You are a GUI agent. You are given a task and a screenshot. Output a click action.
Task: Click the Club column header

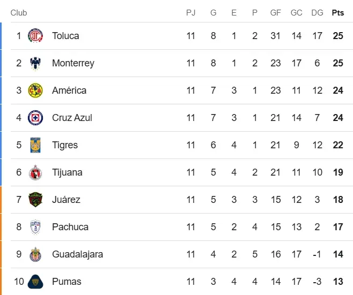tap(18, 13)
